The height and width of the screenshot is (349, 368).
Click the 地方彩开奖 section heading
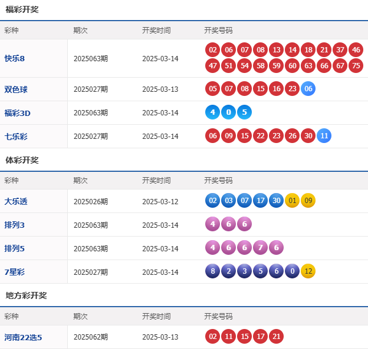tap(27, 295)
